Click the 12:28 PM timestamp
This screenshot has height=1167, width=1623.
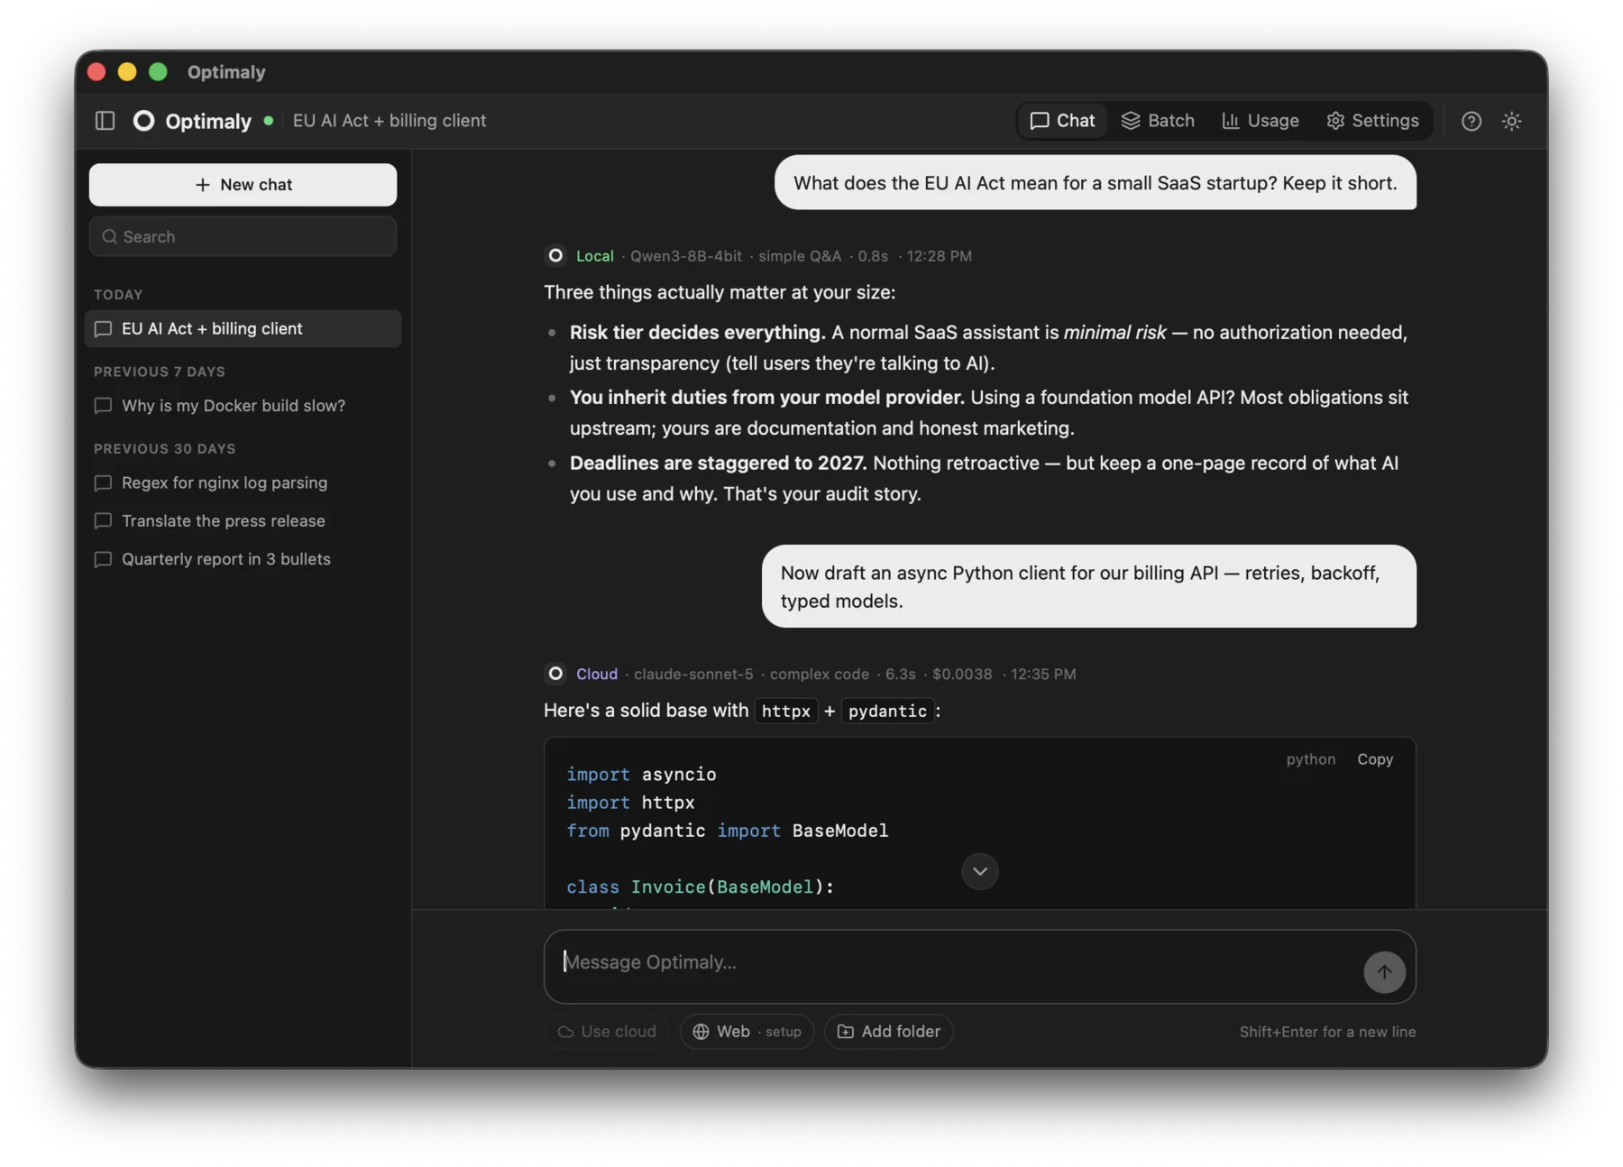[x=939, y=256]
